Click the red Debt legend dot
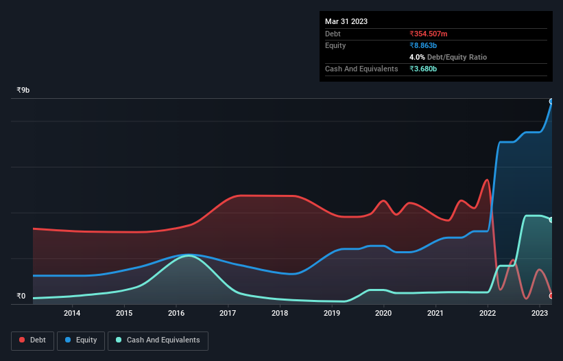563x361 pixels. tap(22, 340)
